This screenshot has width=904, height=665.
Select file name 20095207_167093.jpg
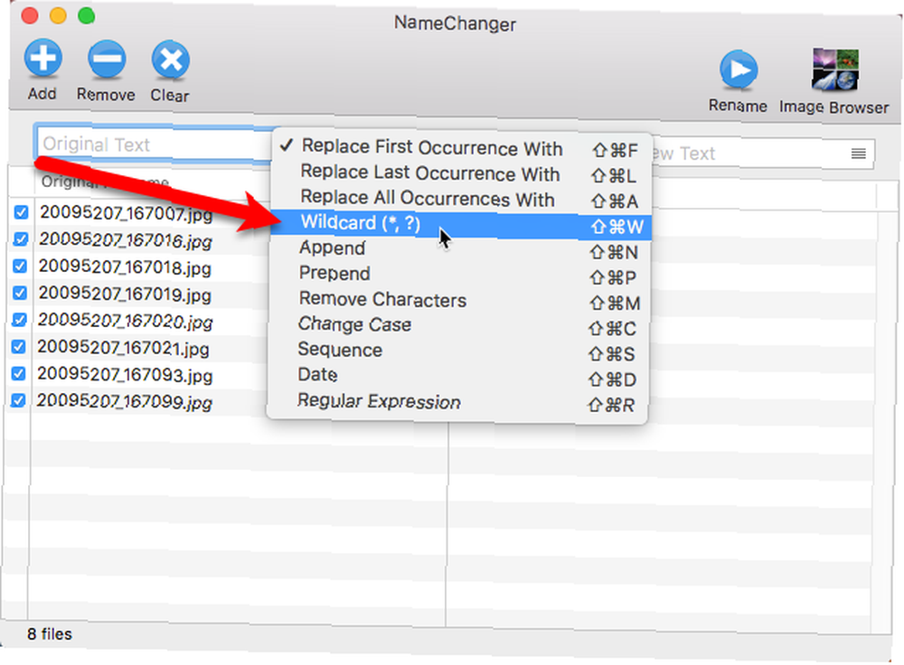(x=125, y=375)
